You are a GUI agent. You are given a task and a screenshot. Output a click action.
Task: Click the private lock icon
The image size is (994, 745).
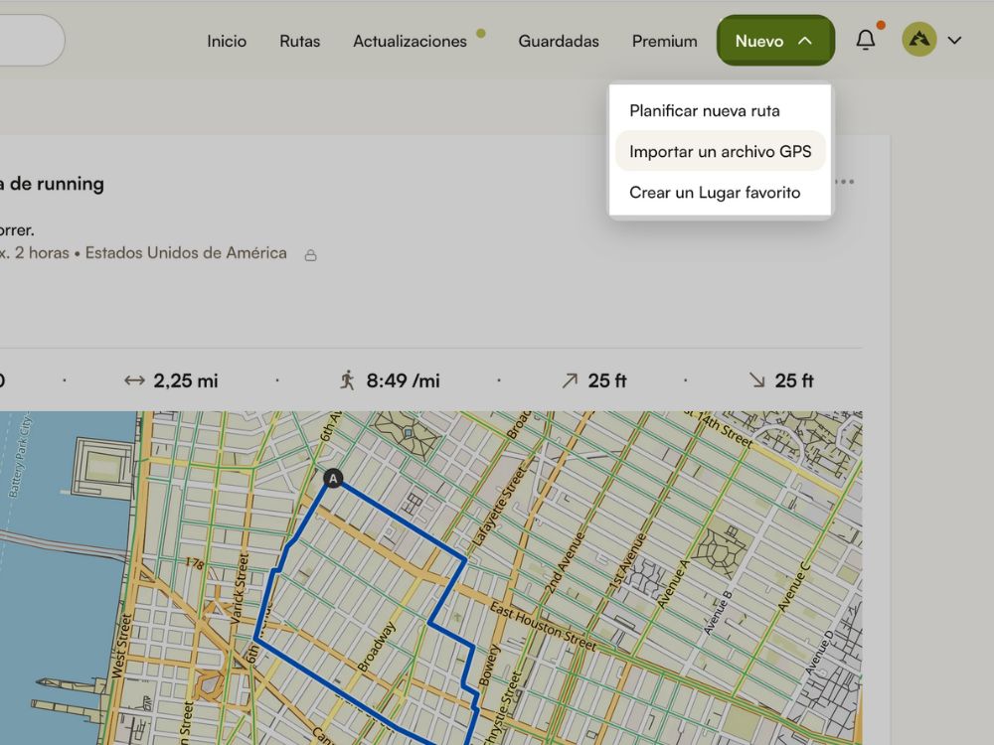point(310,255)
